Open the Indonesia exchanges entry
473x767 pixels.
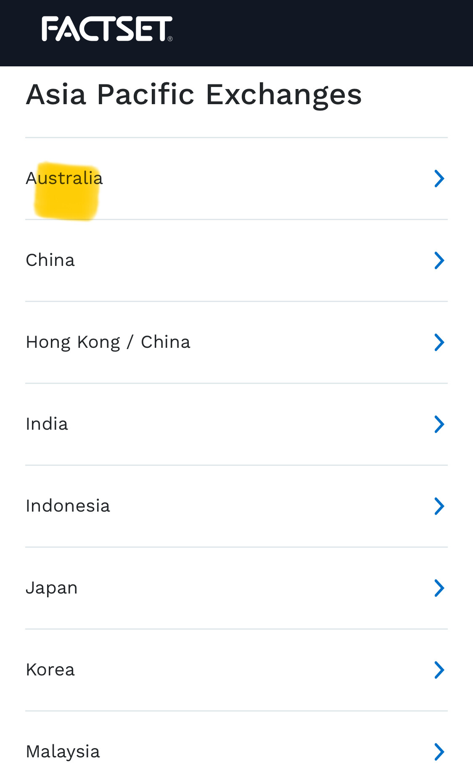[x=68, y=506]
